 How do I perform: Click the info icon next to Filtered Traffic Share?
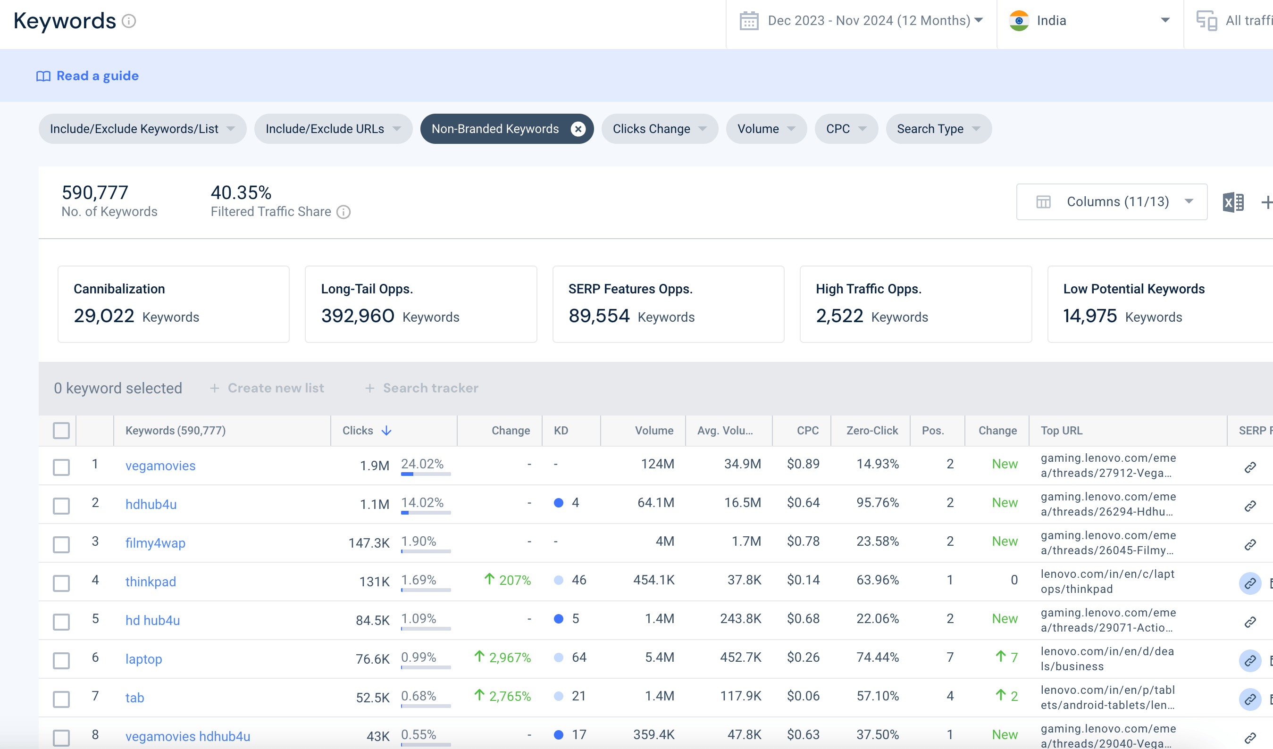[343, 212]
